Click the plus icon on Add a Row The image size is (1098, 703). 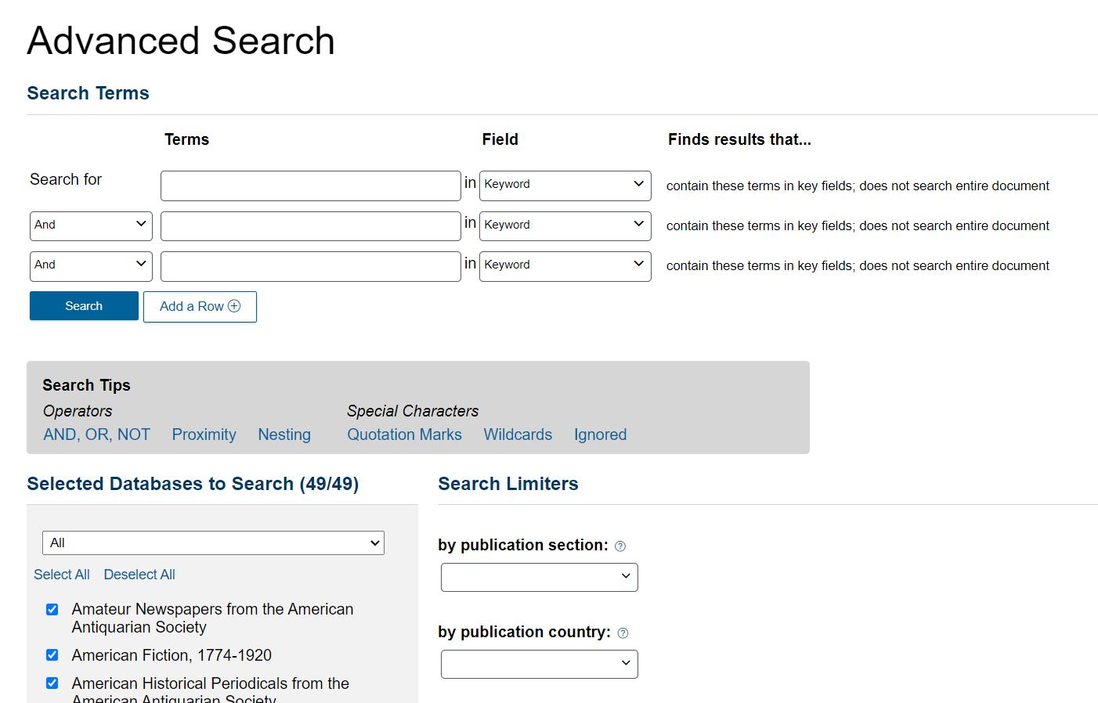(233, 306)
